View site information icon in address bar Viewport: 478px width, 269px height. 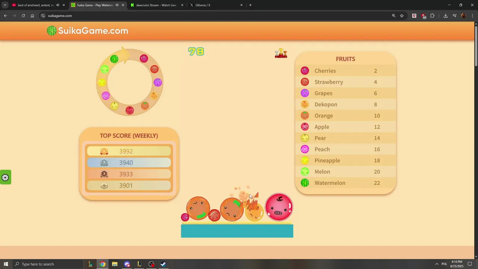(43, 16)
